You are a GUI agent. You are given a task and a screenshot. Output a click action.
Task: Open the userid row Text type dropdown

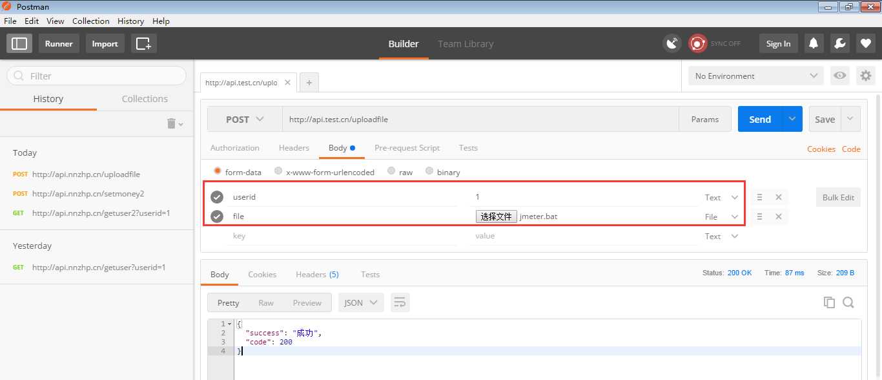[x=721, y=197]
